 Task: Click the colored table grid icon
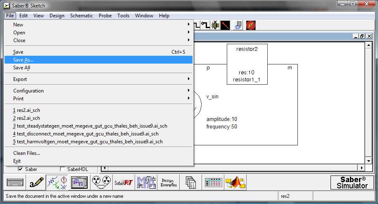click(213, 183)
